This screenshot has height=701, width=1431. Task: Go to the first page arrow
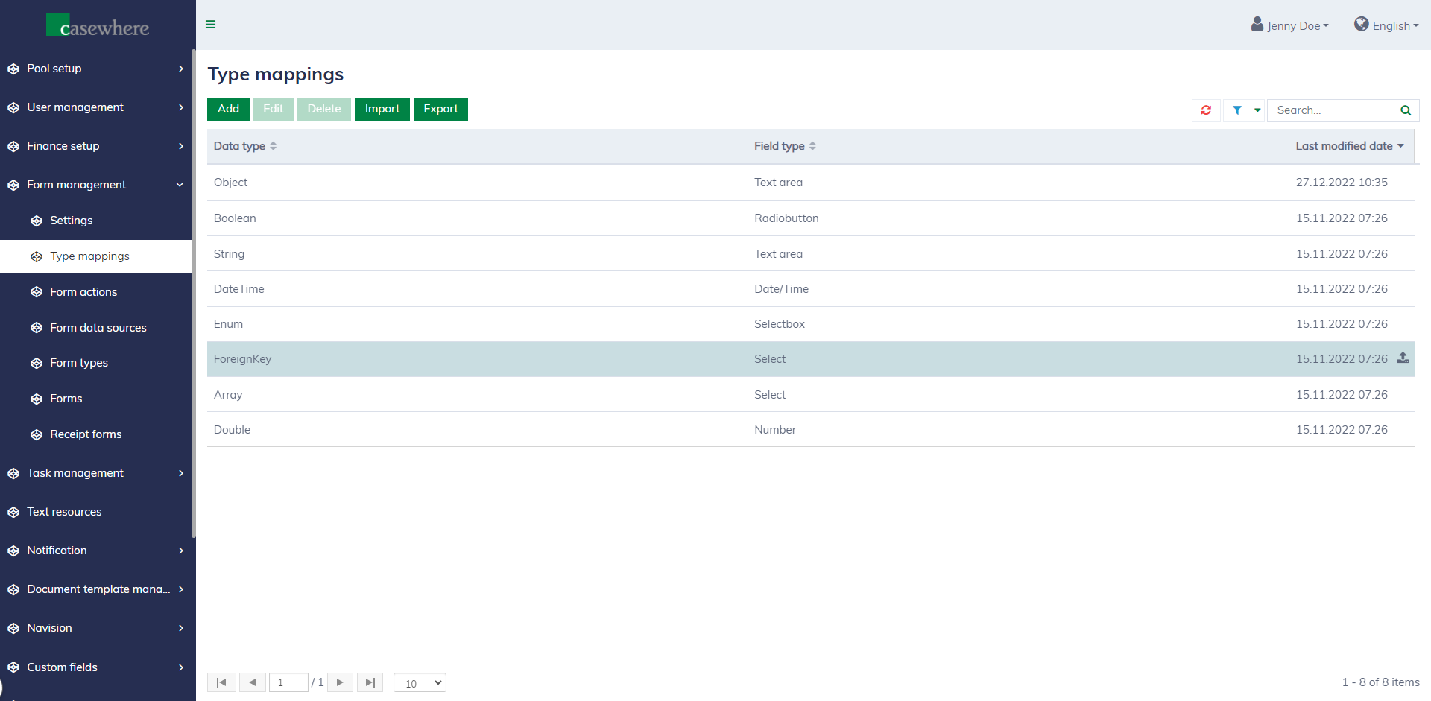click(x=221, y=682)
